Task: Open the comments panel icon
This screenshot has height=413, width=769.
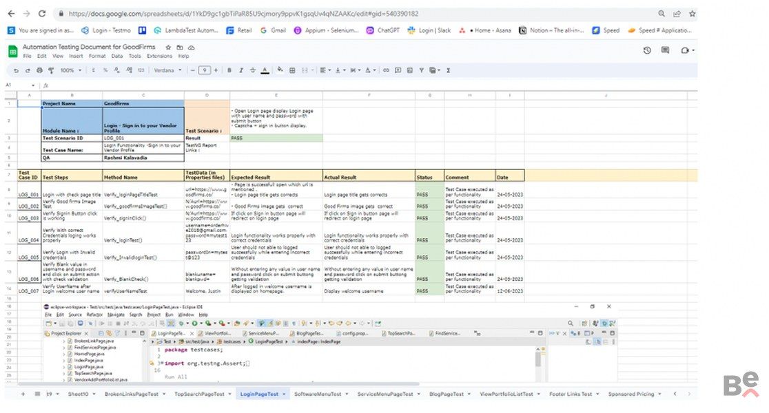Action: click(665, 50)
